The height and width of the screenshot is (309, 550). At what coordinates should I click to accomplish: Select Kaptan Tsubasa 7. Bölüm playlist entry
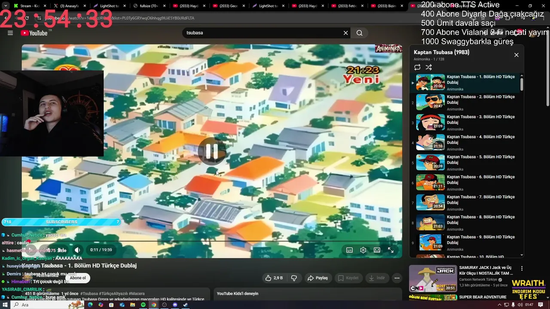465,203
